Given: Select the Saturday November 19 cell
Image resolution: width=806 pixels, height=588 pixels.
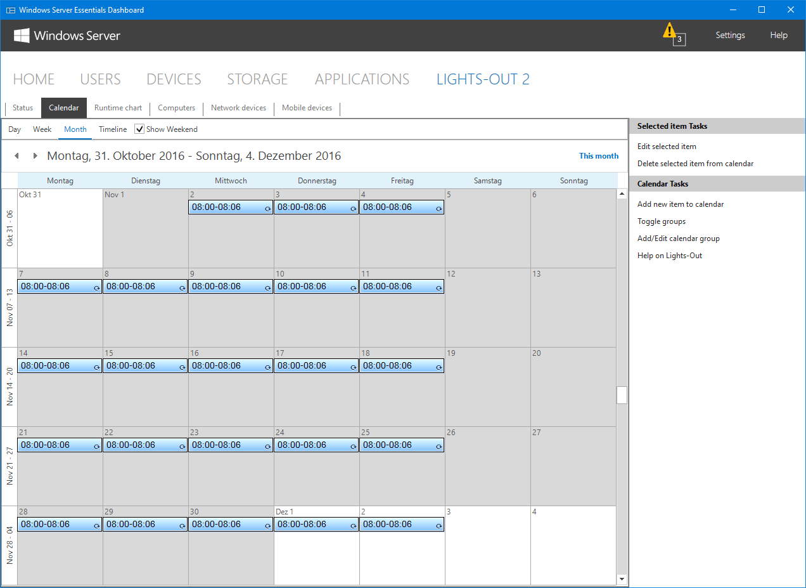Looking at the screenshot, I should tap(488, 387).
